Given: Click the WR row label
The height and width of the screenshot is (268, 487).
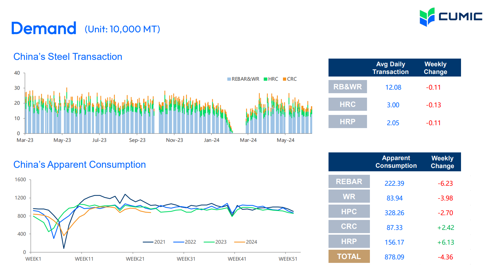Looking at the screenshot, I should (349, 197).
